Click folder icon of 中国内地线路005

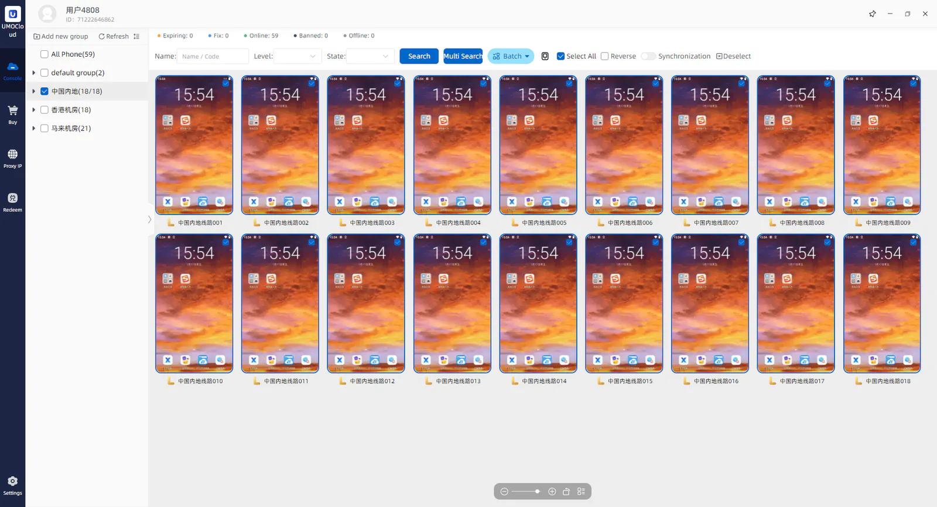point(515,222)
